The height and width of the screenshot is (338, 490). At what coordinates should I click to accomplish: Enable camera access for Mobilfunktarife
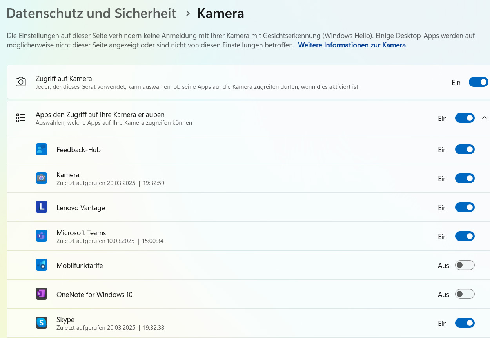[x=465, y=265]
